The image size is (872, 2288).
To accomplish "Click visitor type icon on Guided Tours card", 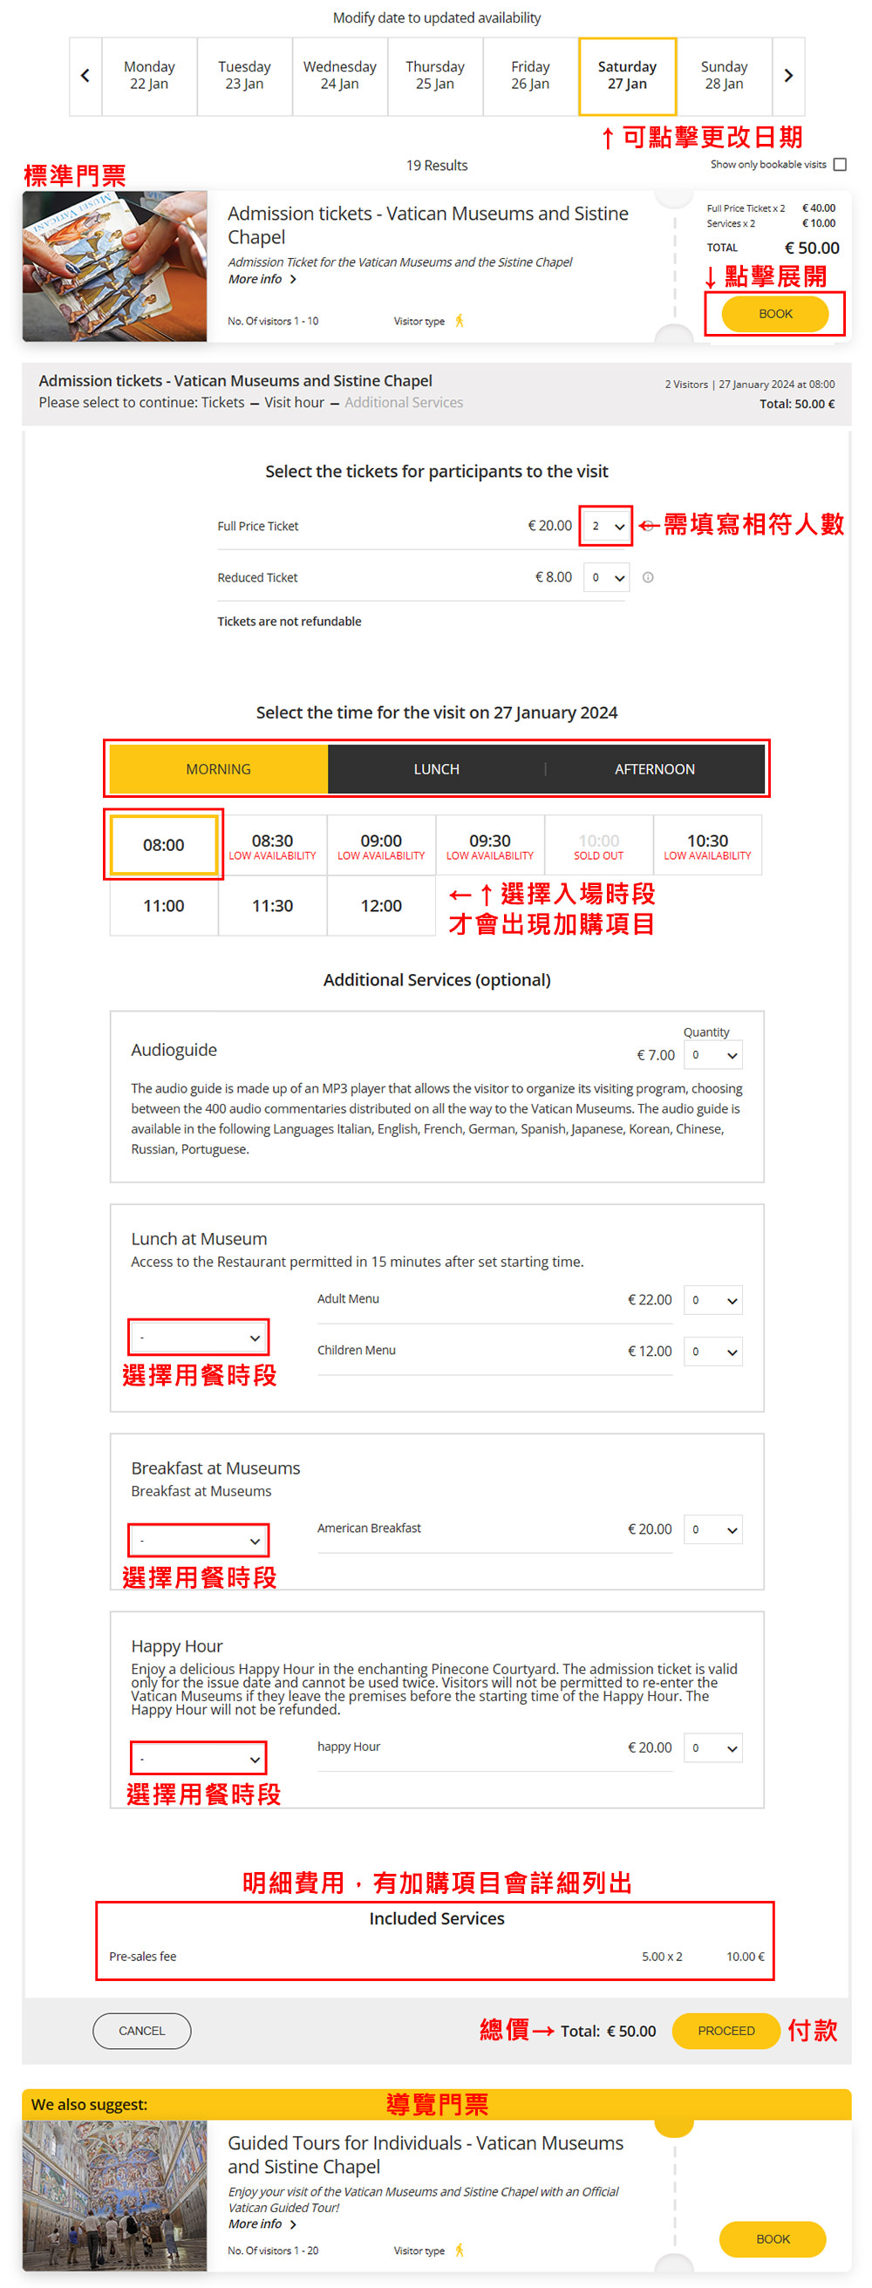I will coord(459,2250).
